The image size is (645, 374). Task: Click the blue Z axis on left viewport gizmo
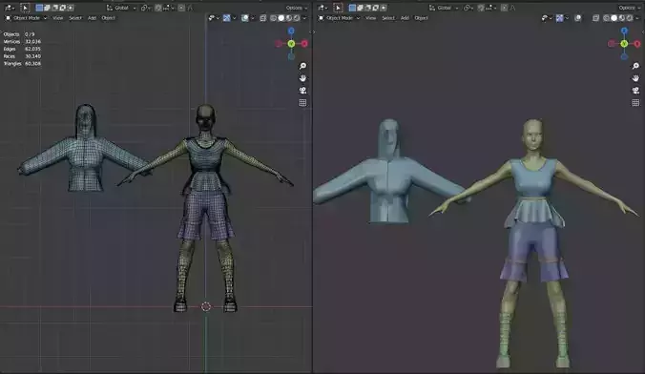coord(291,31)
